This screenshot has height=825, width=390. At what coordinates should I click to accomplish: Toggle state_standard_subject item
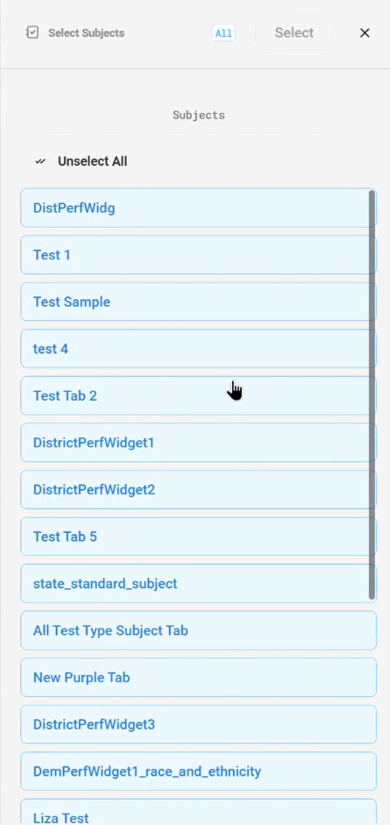coord(199,584)
